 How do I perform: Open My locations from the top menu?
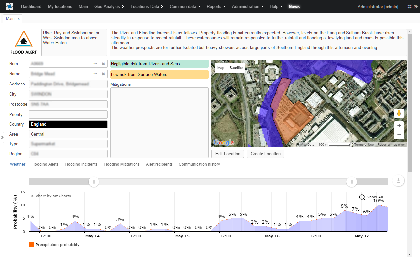point(60,7)
